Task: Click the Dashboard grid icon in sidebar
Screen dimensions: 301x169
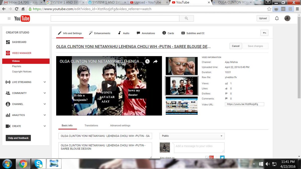Action: point(8,42)
